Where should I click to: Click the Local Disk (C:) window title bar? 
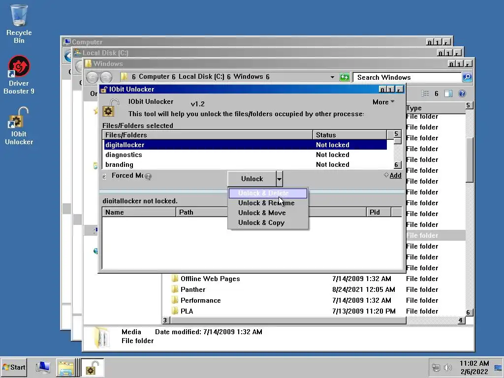[x=254, y=53]
